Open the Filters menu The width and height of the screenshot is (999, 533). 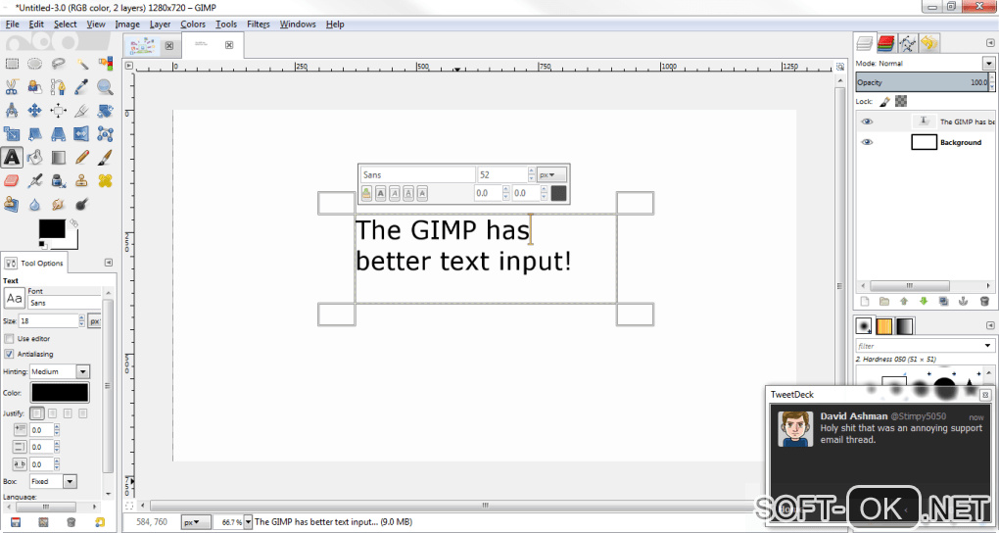pos(258,24)
